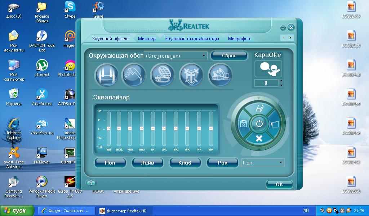Click the 1K equalizer slider handle
Viewport: 369px width, 216px height.
coord(153,128)
